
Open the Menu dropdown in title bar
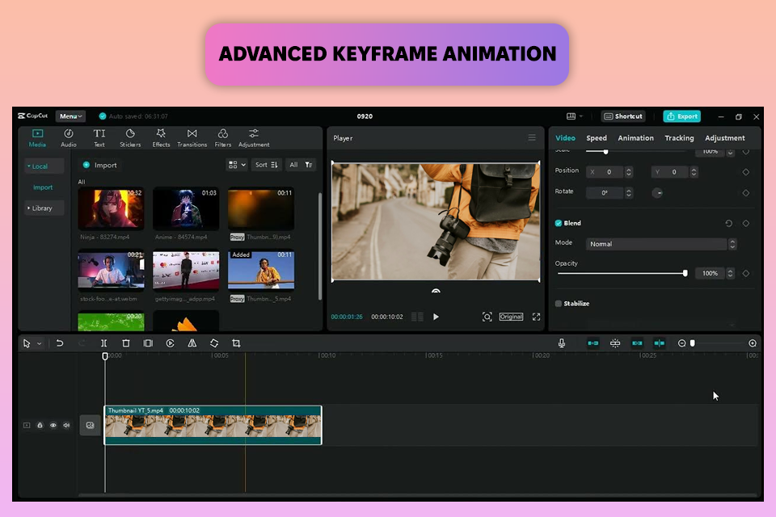[70, 116]
